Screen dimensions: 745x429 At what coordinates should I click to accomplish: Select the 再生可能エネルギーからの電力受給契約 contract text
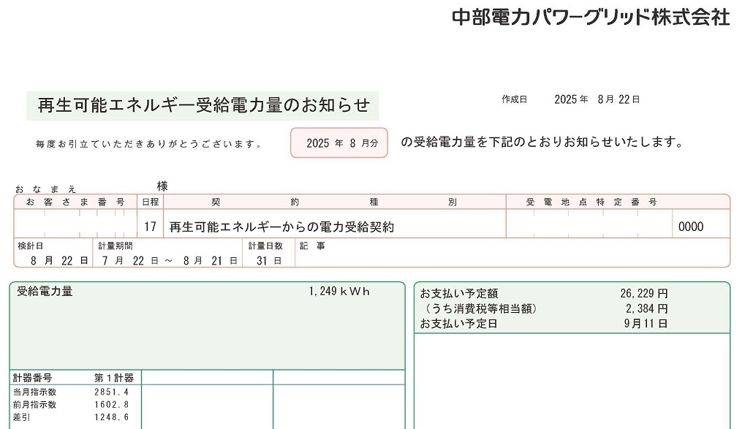(281, 227)
